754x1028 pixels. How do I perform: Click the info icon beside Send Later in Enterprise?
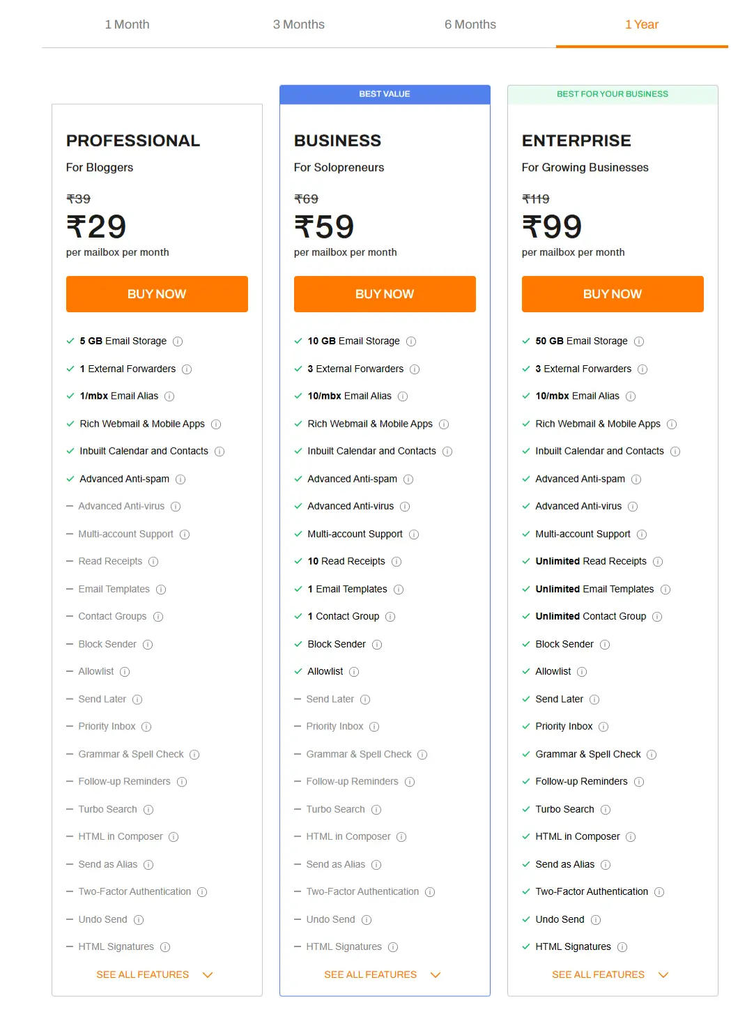[x=594, y=699]
